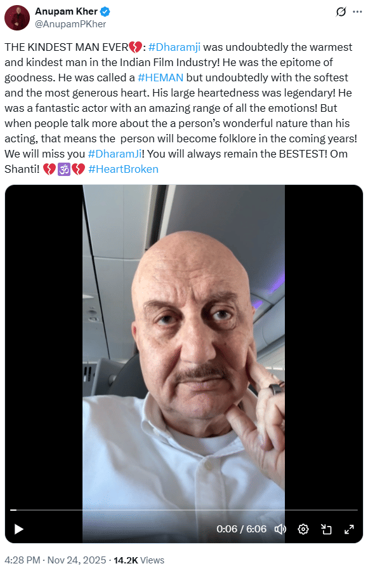Screen dimensions: 368x566
Task: Click the blue verified badge
Action: [x=105, y=12]
